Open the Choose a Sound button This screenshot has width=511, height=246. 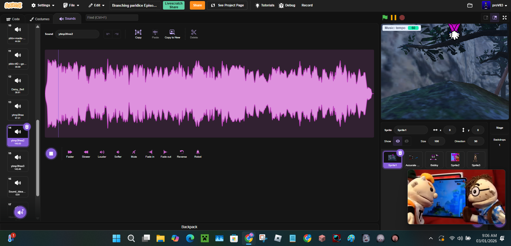[x=20, y=212]
